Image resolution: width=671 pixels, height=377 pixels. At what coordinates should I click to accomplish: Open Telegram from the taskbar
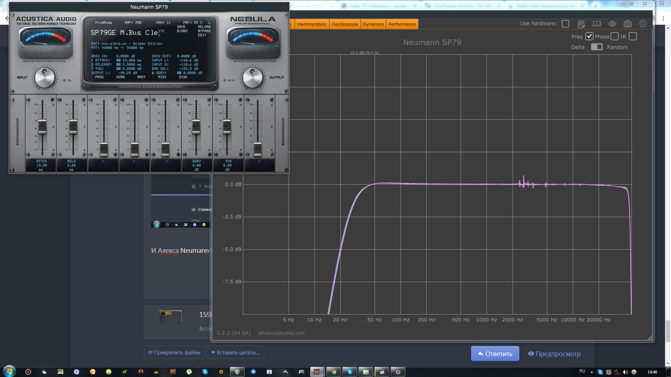pos(253,372)
